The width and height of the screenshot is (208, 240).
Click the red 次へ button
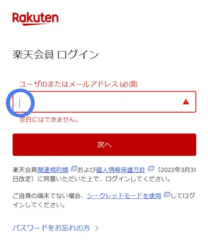[x=104, y=144]
